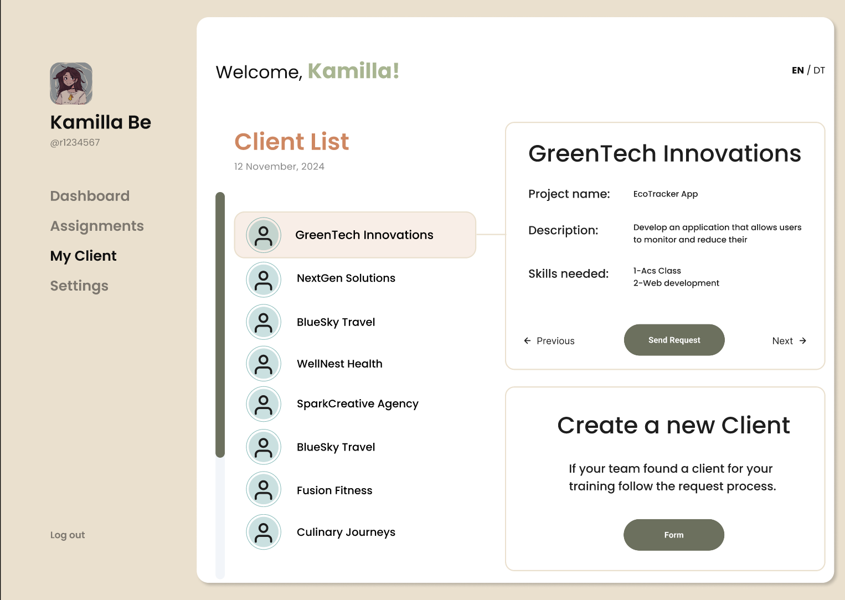This screenshot has width=845, height=600.
Task: Switch language to DT
Action: (x=819, y=70)
